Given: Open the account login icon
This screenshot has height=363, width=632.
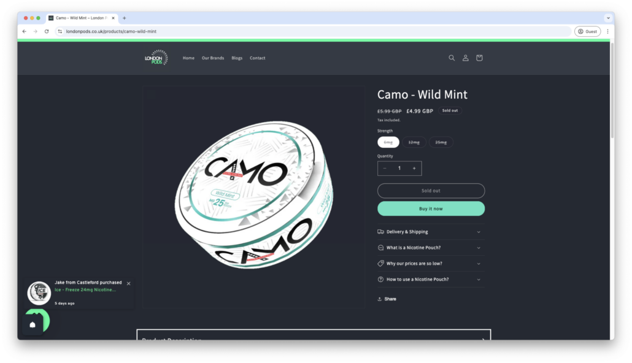Looking at the screenshot, I should click(465, 58).
